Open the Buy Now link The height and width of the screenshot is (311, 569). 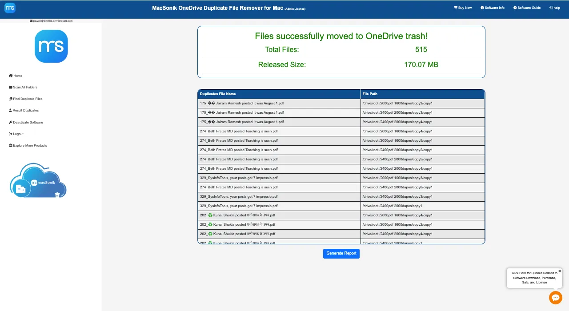click(463, 8)
